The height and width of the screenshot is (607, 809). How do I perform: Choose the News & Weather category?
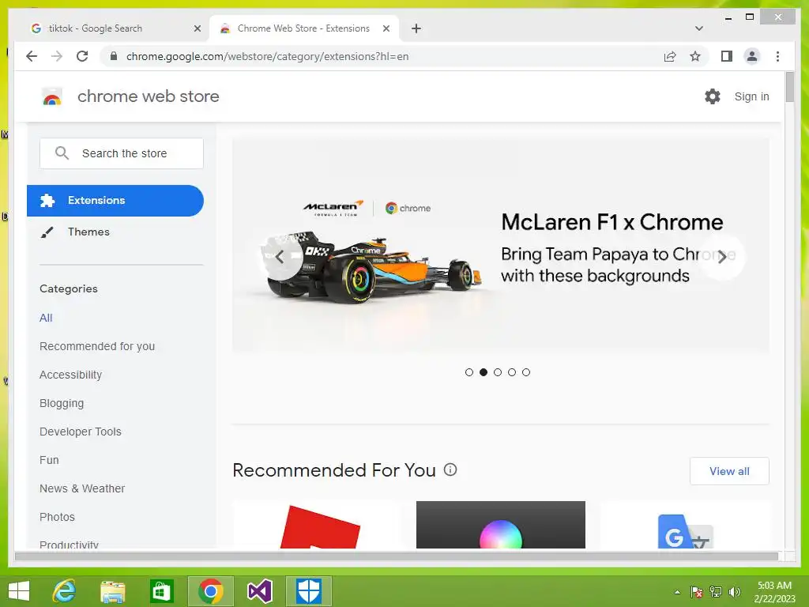pyautogui.click(x=82, y=488)
